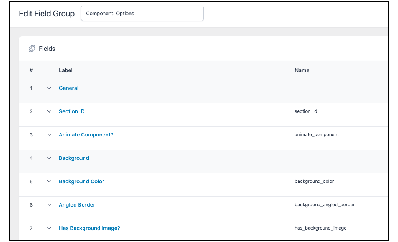The image size is (398, 242).
Task: Click the Edit Field Group heading
Action: pyautogui.click(x=47, y=14)
